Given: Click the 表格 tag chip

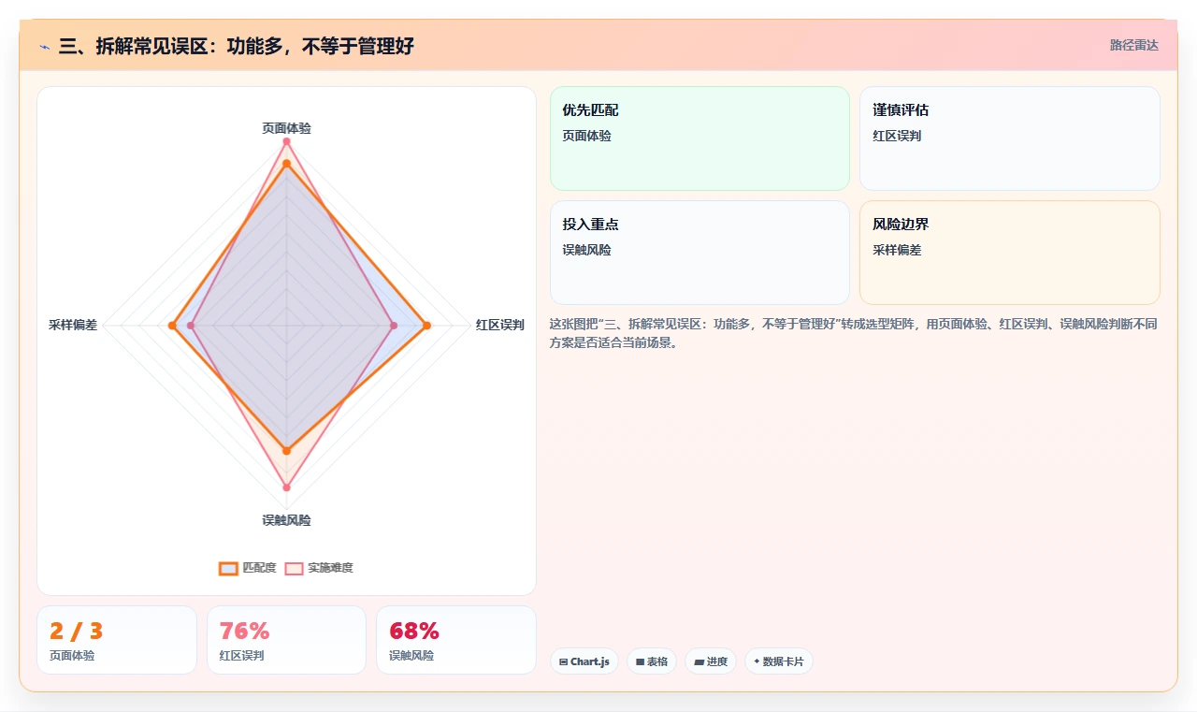Looking at the screenshot, I should click(652, 661).
